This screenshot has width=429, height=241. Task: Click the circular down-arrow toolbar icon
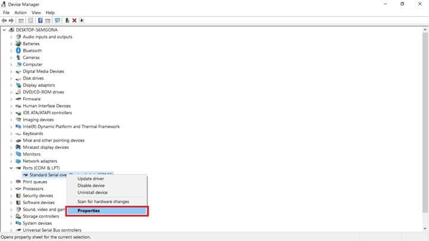82,20
